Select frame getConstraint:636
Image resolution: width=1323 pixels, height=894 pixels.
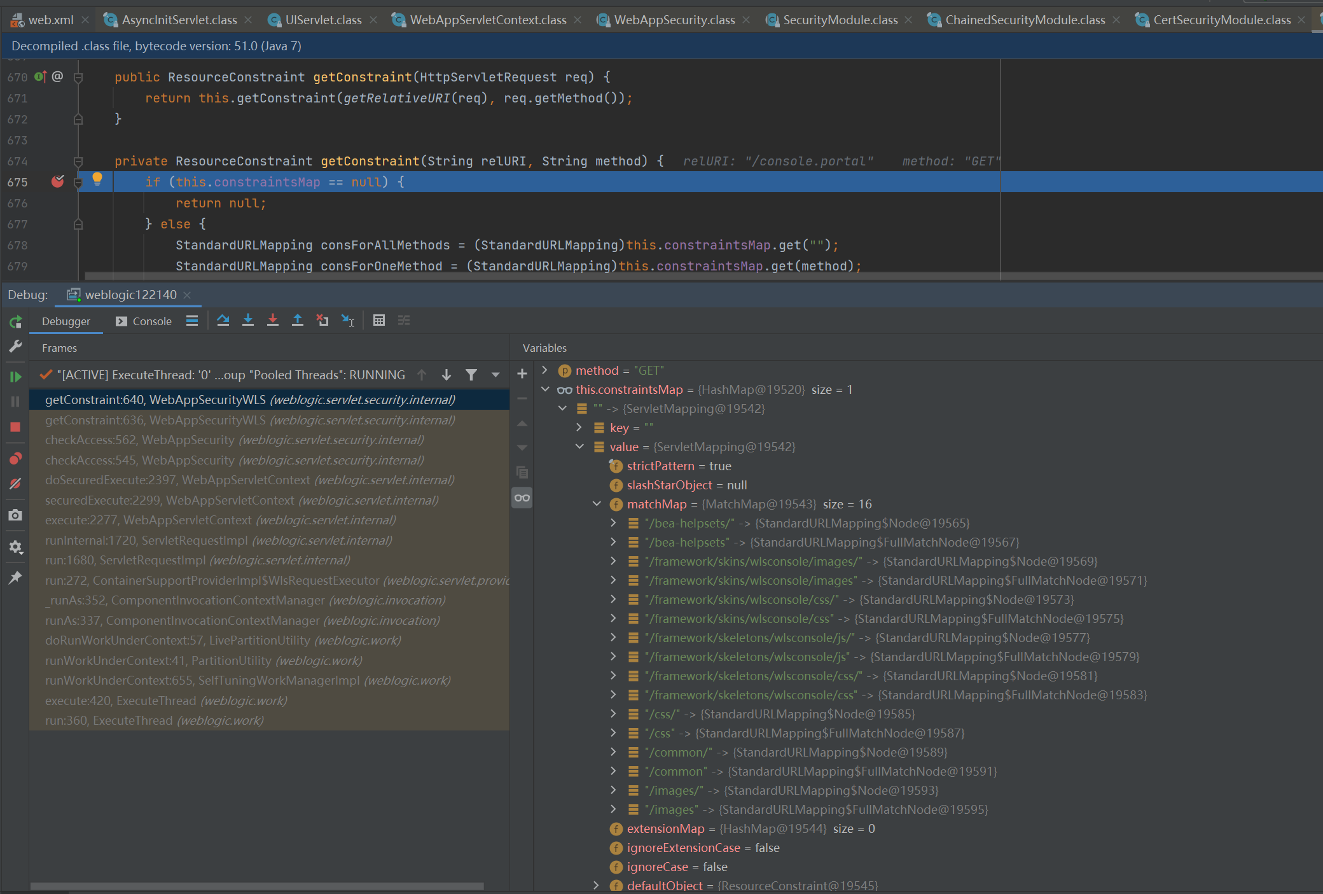pyautogui.click(x=269, y=420)
